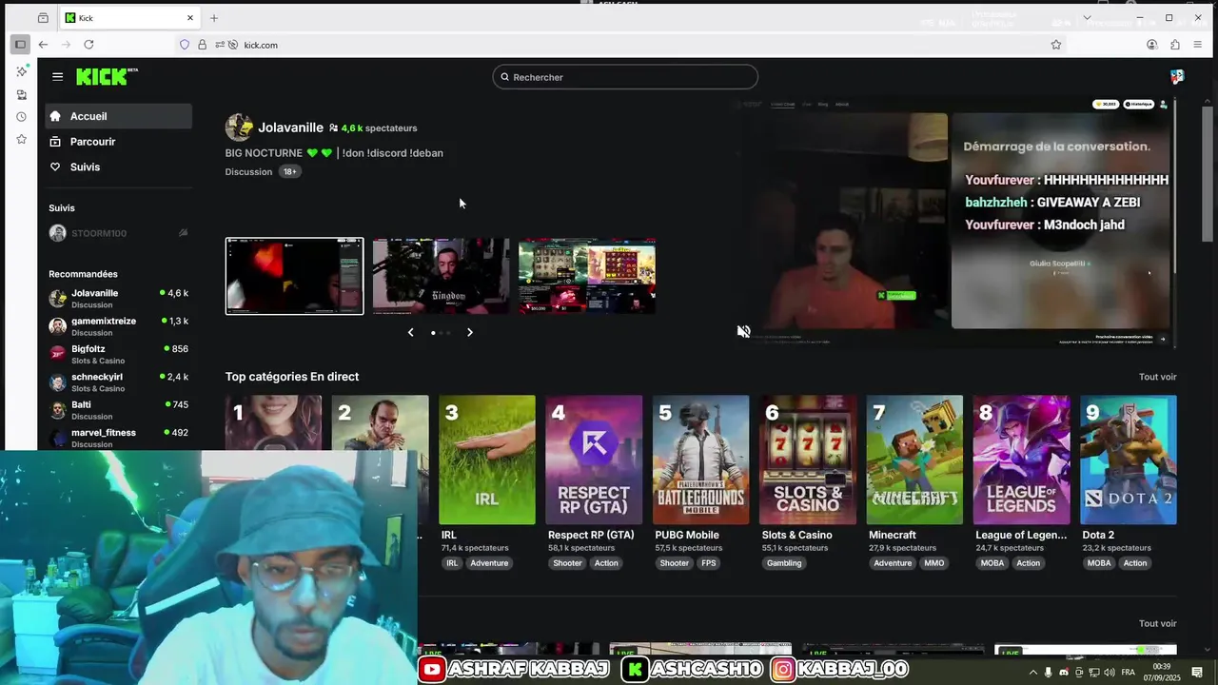Open the featured stream video preview
The height and width of the screenshot is (685, 1218).
955,222
